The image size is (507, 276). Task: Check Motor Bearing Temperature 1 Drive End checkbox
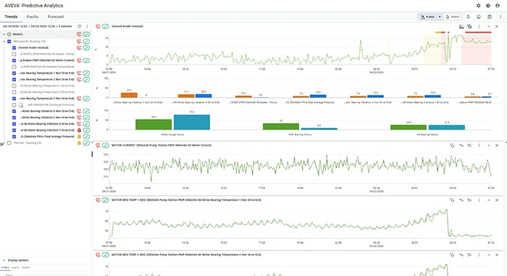(14, 85)
